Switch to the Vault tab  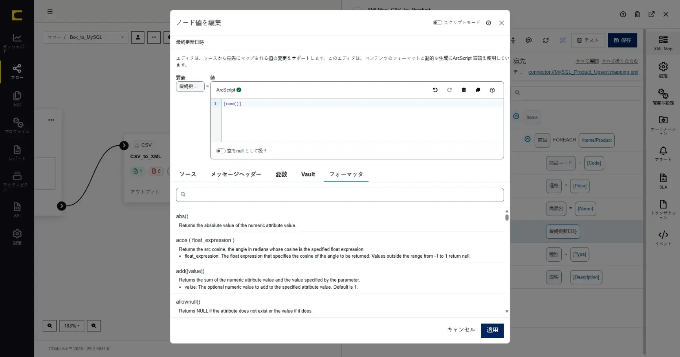tap(308, 174)
